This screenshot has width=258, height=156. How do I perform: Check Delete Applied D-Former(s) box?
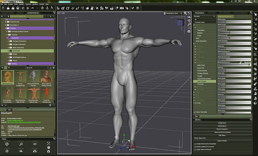tap(195, 147)
